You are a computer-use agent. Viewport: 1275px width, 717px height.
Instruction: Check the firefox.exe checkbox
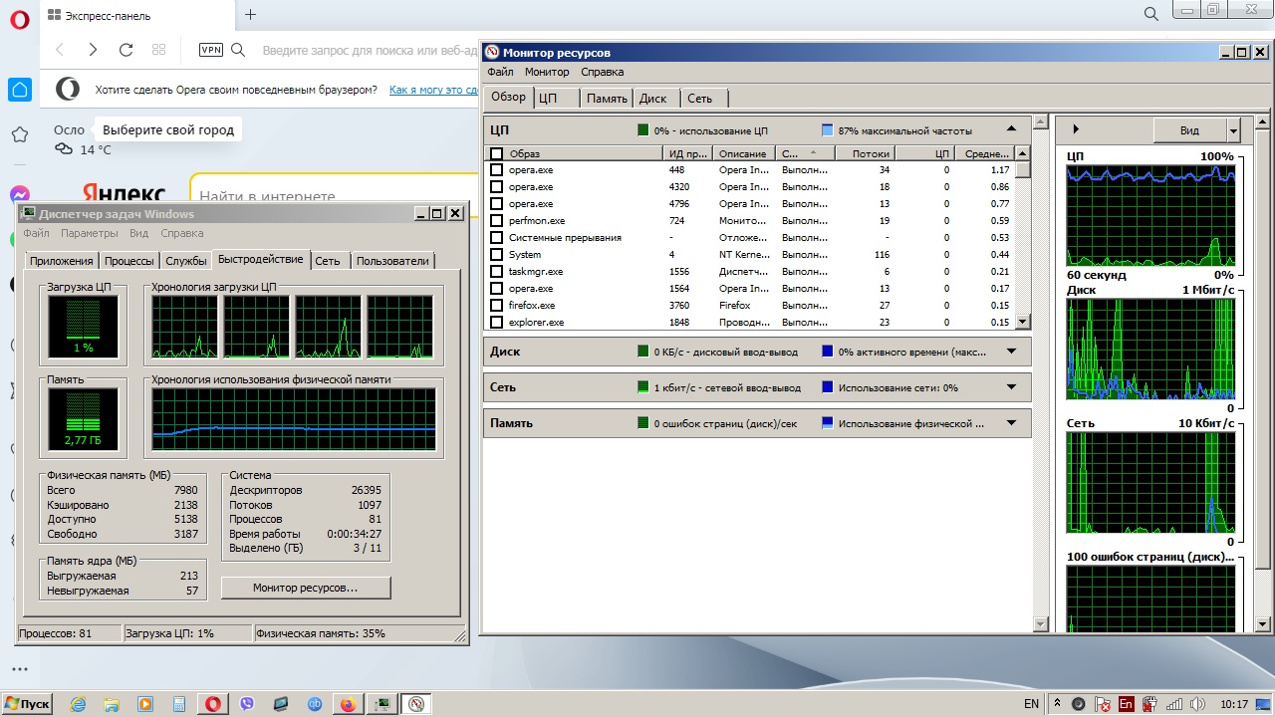497,306
